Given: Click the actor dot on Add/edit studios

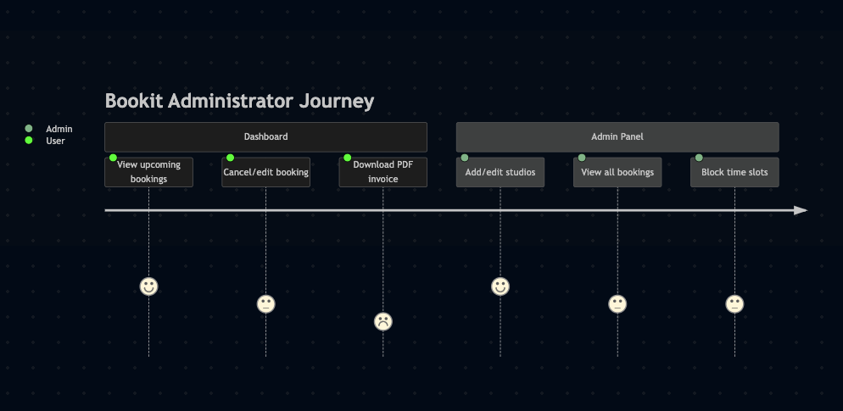Looking at the screenshot, I should click(465, 158).
